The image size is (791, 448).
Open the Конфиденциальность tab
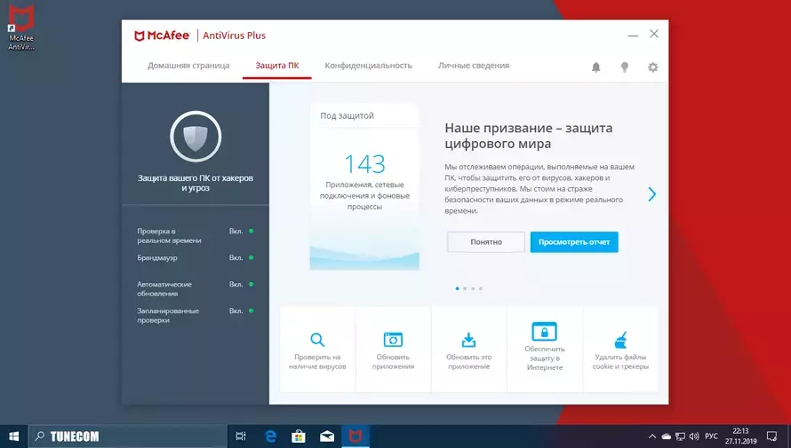368,66
